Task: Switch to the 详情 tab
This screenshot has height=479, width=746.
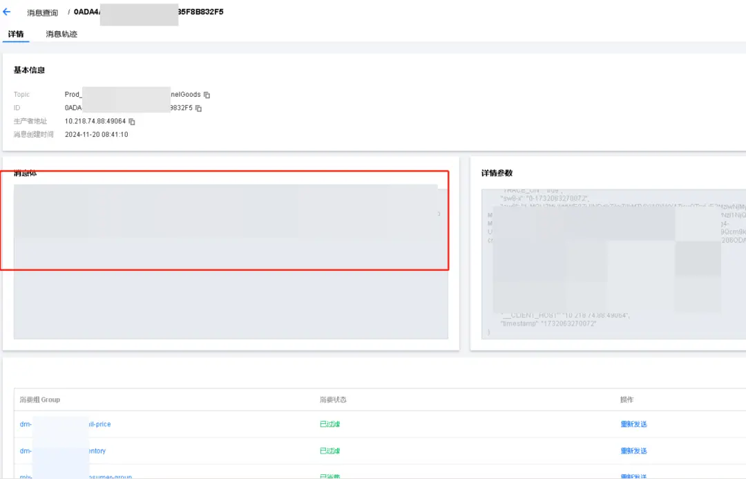Action: click(16, 34)
